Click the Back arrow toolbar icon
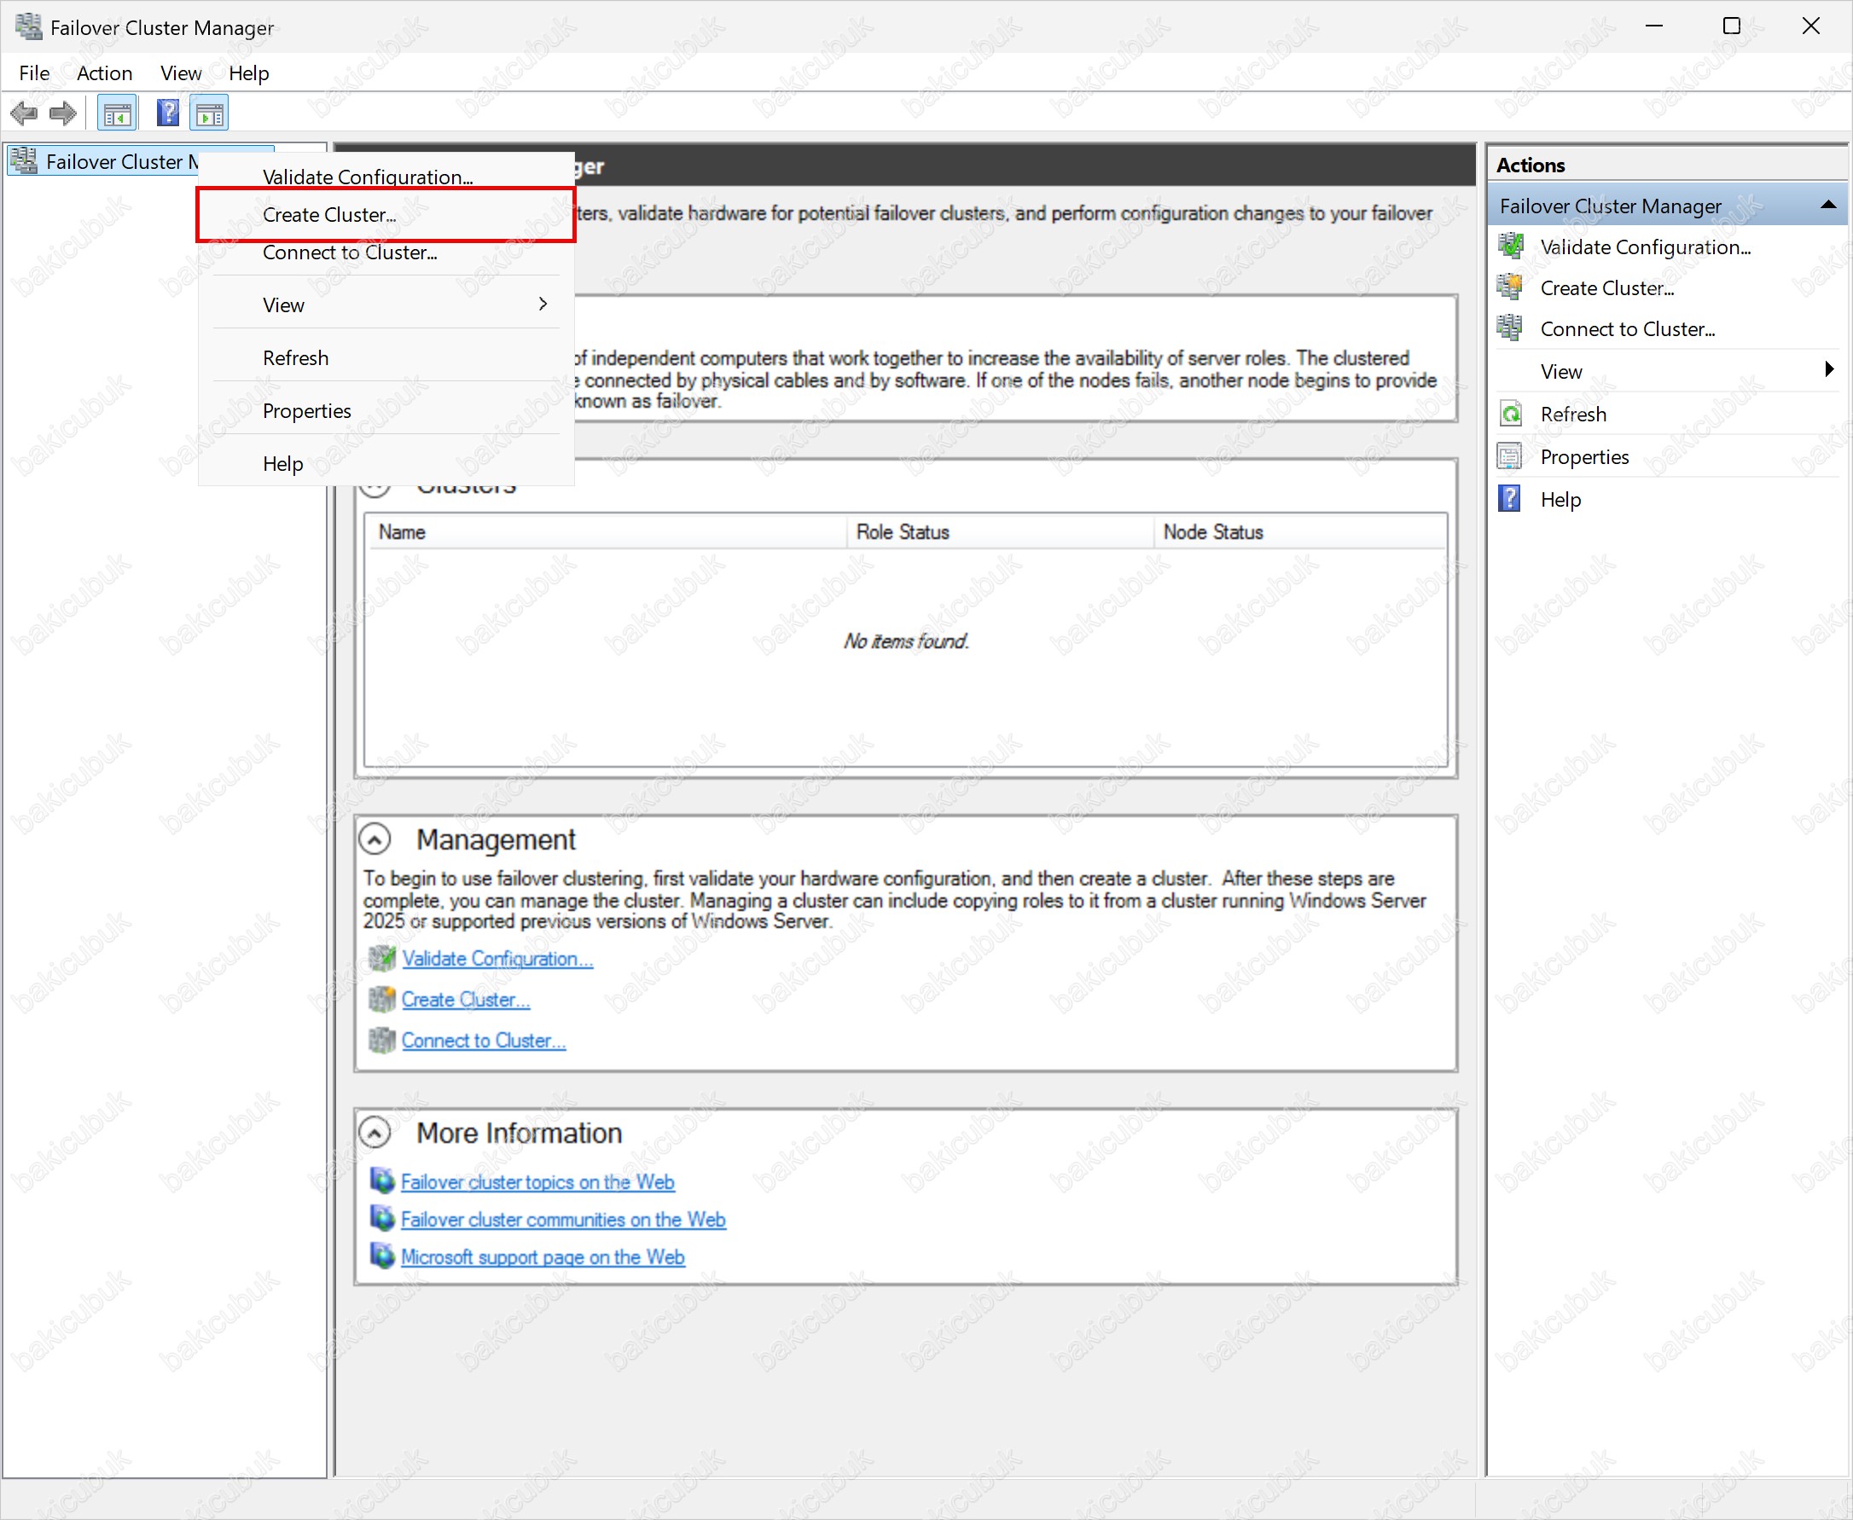The width and height of the screenshot is (1853, 1520). pos(24,113)
